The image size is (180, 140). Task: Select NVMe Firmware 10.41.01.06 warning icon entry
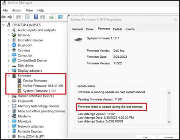click(20, 86)
